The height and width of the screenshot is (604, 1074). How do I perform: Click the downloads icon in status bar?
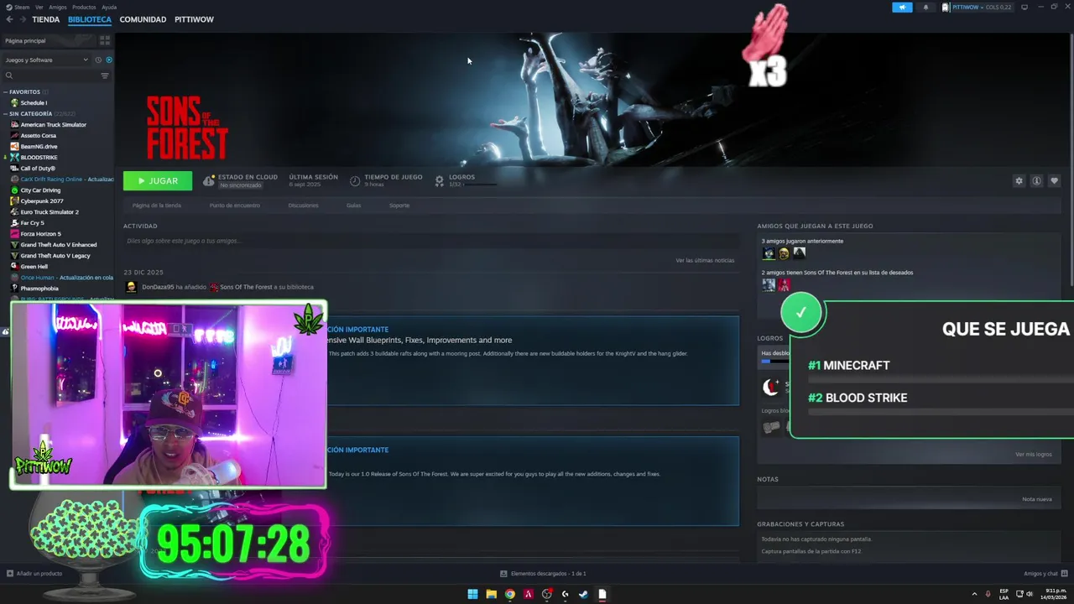(503, 574)
